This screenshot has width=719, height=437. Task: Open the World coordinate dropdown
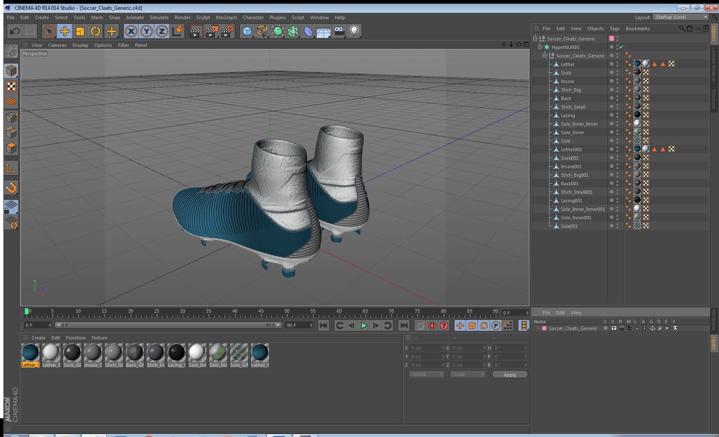click(427, 374)
